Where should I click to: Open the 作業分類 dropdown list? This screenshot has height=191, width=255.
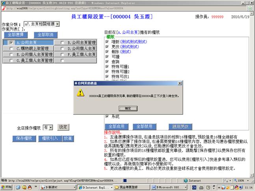tap(58, 24)
